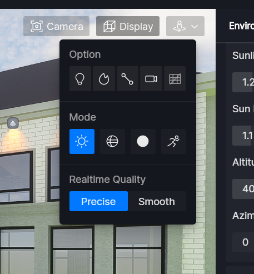Set realtime quality to Precise
The height and width of the screenshot is (274, 254).
(x=98, y=201)
